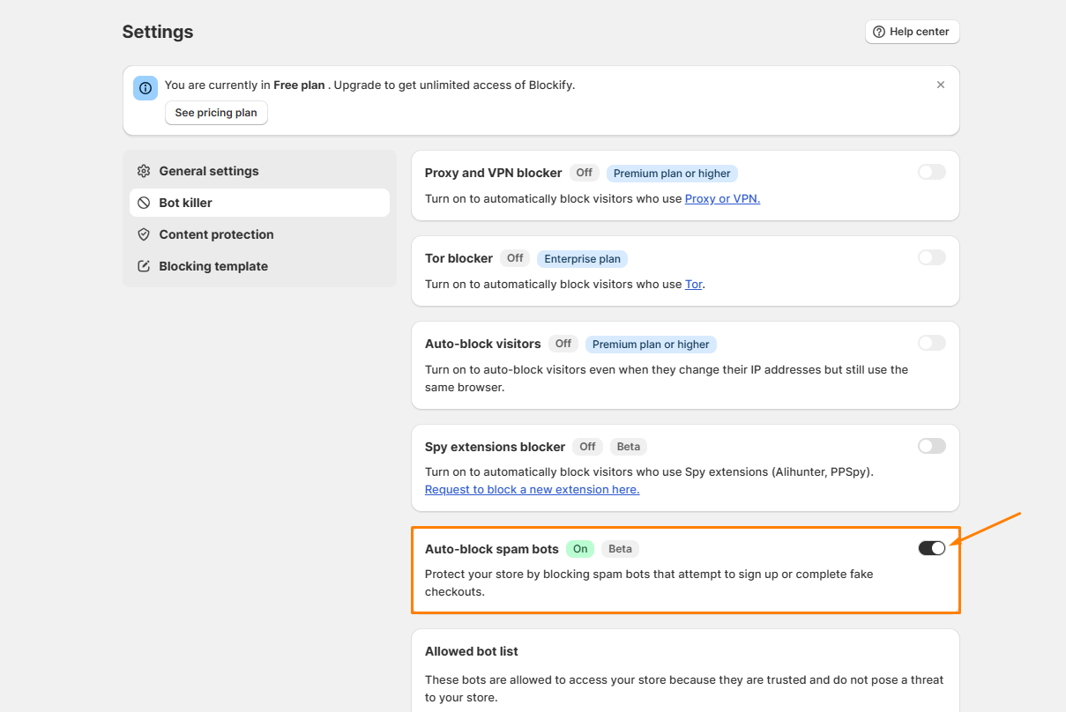Image resolution: width=1066 pixels, height=712 pixels.
Task: Turn on the Tor blocker switch
Action: [x=931, y=257]
